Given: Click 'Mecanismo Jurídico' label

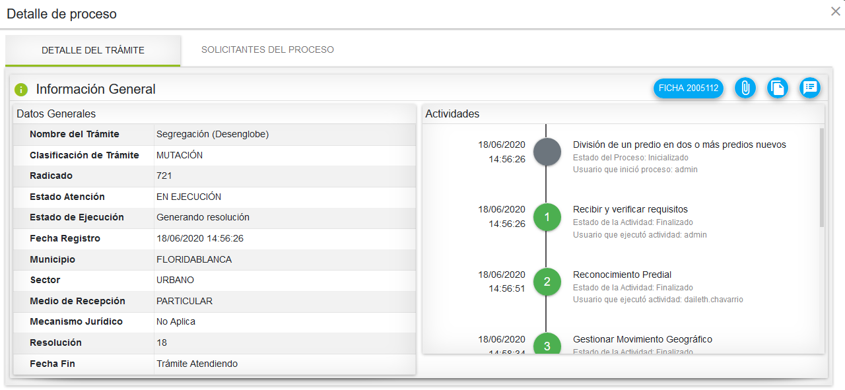Looking at the screenshot, I should point(76,321).
